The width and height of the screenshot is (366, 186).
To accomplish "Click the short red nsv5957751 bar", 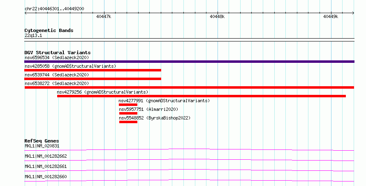I will click(128, 113).
